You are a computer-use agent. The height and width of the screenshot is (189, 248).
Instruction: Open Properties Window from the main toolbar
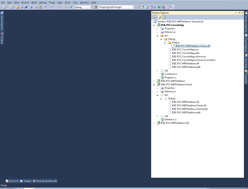click(x=142, y=7)
